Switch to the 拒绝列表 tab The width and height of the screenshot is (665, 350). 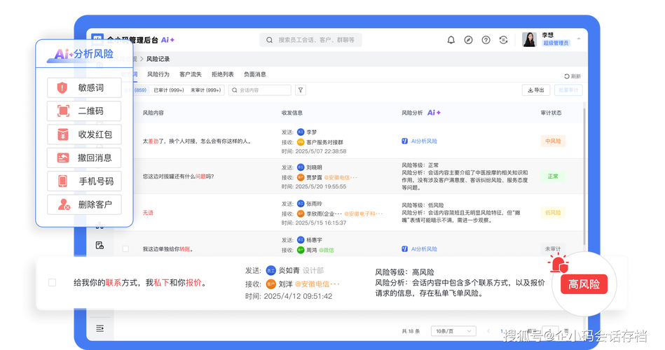[223, 74]
